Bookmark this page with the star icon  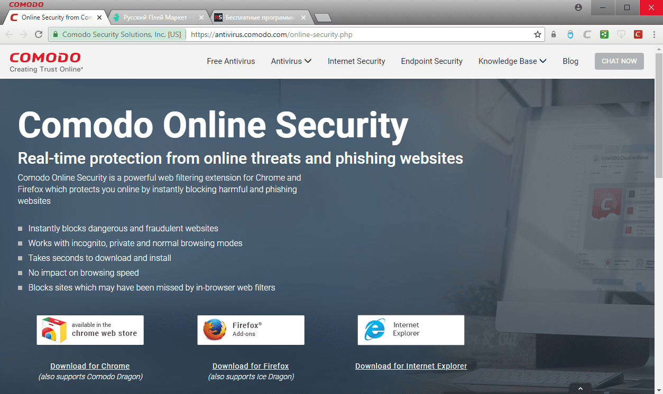tap(538, 34)
